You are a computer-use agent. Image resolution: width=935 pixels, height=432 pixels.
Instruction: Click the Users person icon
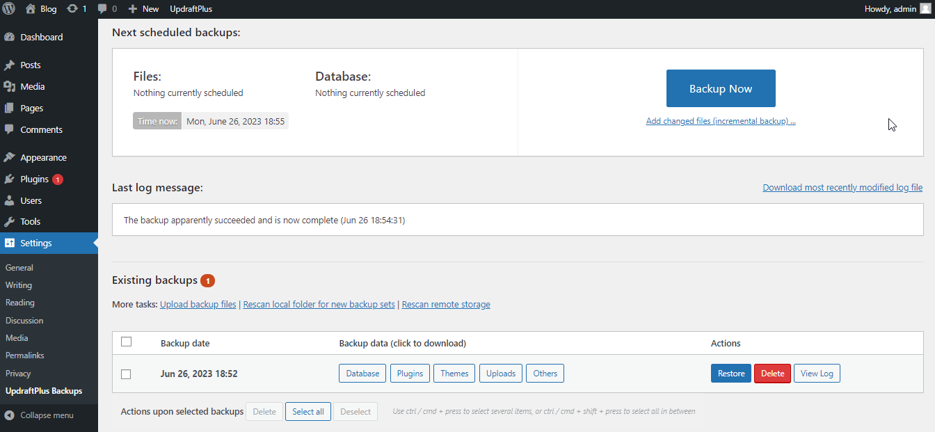click(9, 200)
